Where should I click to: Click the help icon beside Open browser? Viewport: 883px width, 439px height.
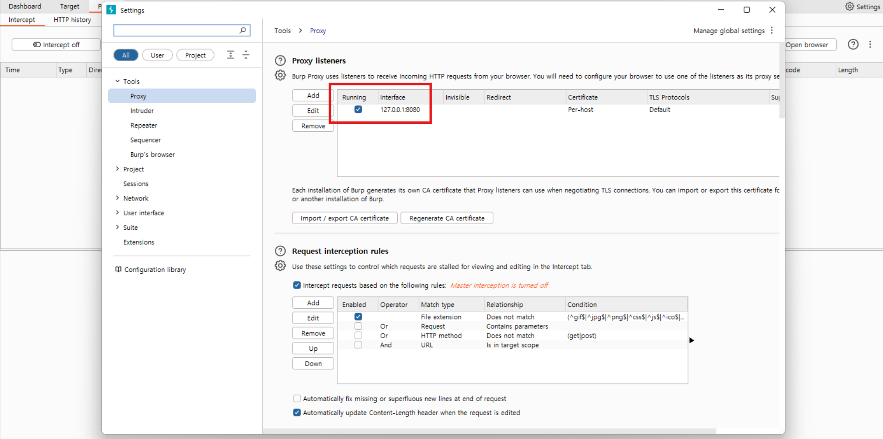coord(853,44)
